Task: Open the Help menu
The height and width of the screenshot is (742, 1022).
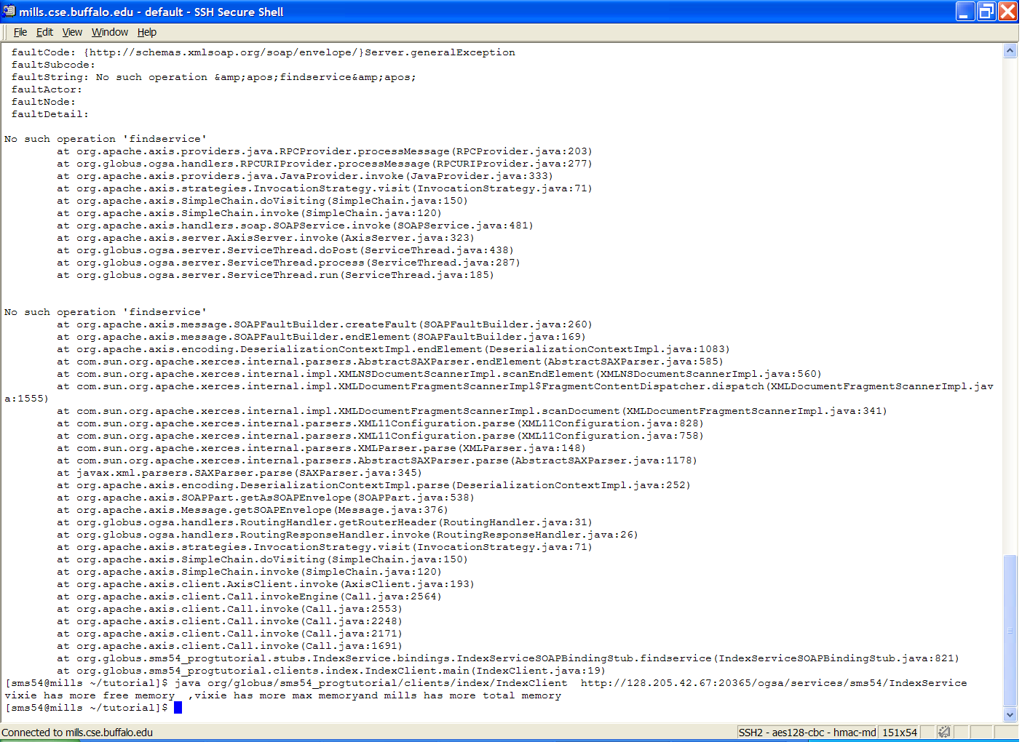Action: [x=147, y=32]
